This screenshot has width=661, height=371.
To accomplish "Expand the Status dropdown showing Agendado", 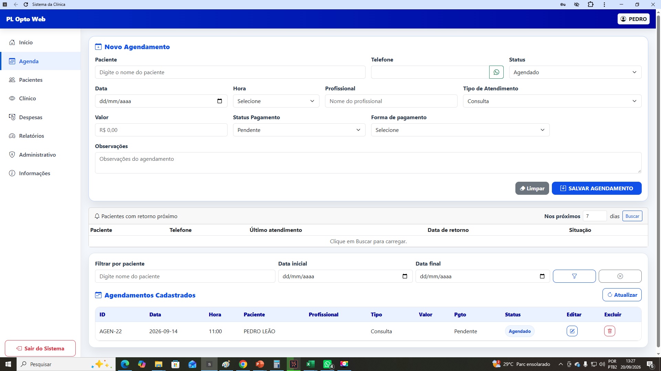I will click(x=575, y=72).
